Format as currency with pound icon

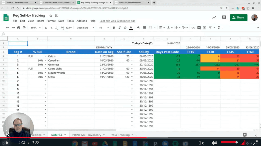tap(46, 28)
